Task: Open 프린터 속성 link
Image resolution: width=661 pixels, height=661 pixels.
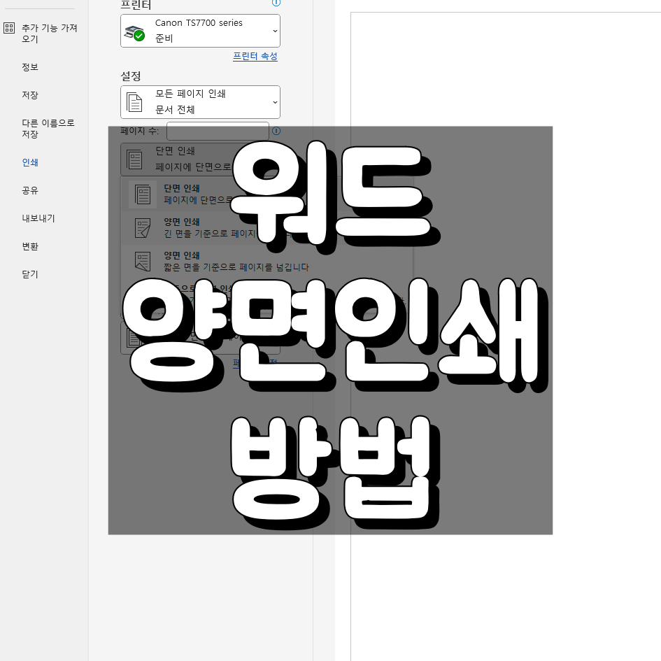Action: [255, 56]
